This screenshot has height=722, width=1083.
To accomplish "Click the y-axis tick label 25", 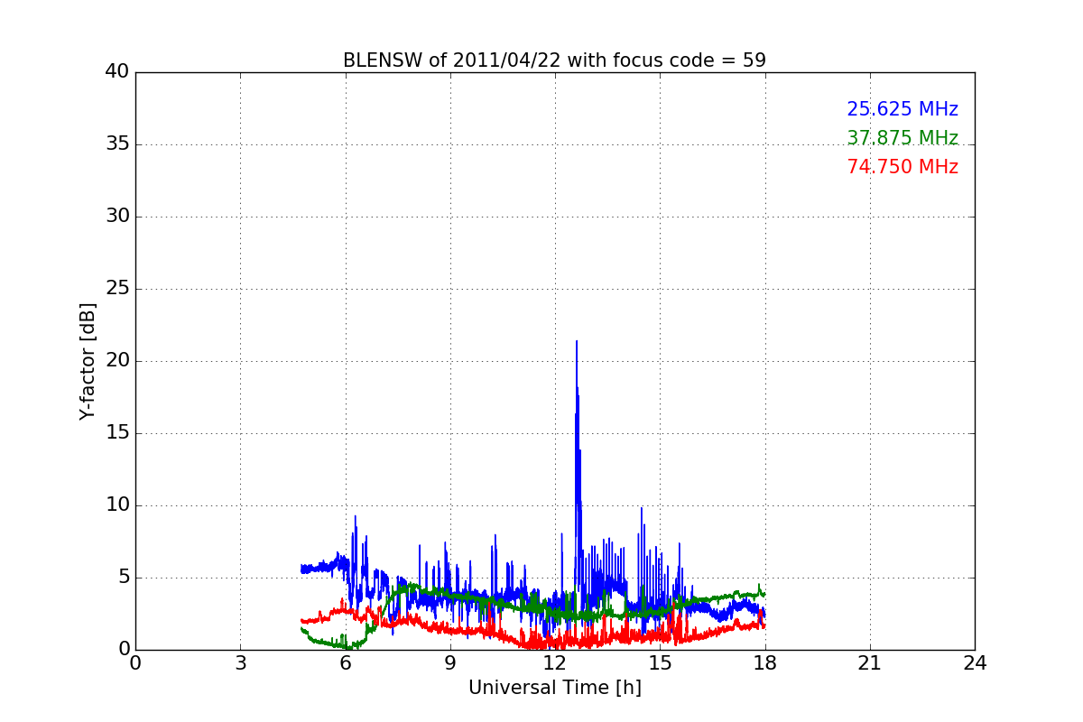I will 117,289.
